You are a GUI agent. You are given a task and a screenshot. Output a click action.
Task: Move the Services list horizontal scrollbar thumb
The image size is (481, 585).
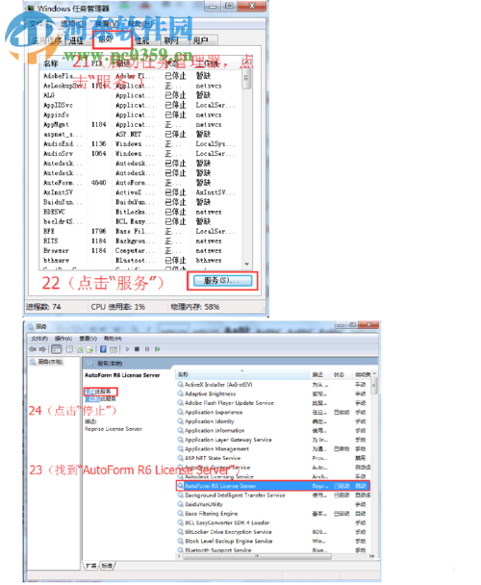(x=257, y=556)
